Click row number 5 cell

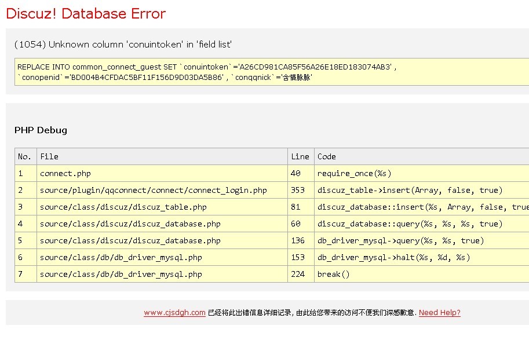point(25,240)
